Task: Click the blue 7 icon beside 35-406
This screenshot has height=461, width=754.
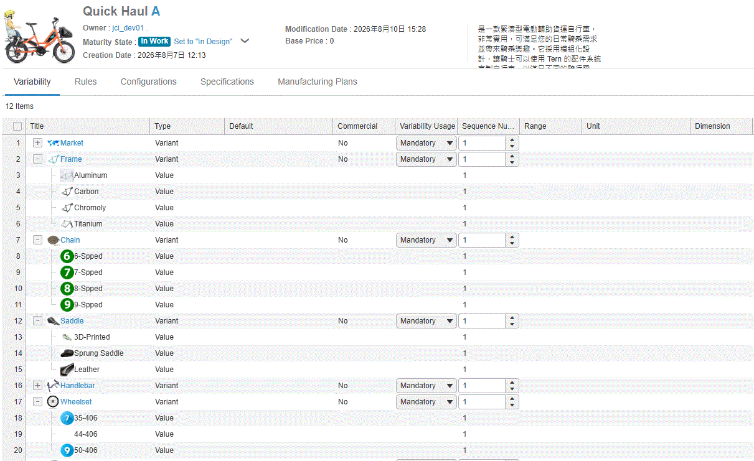Action: tap(67, 418)
